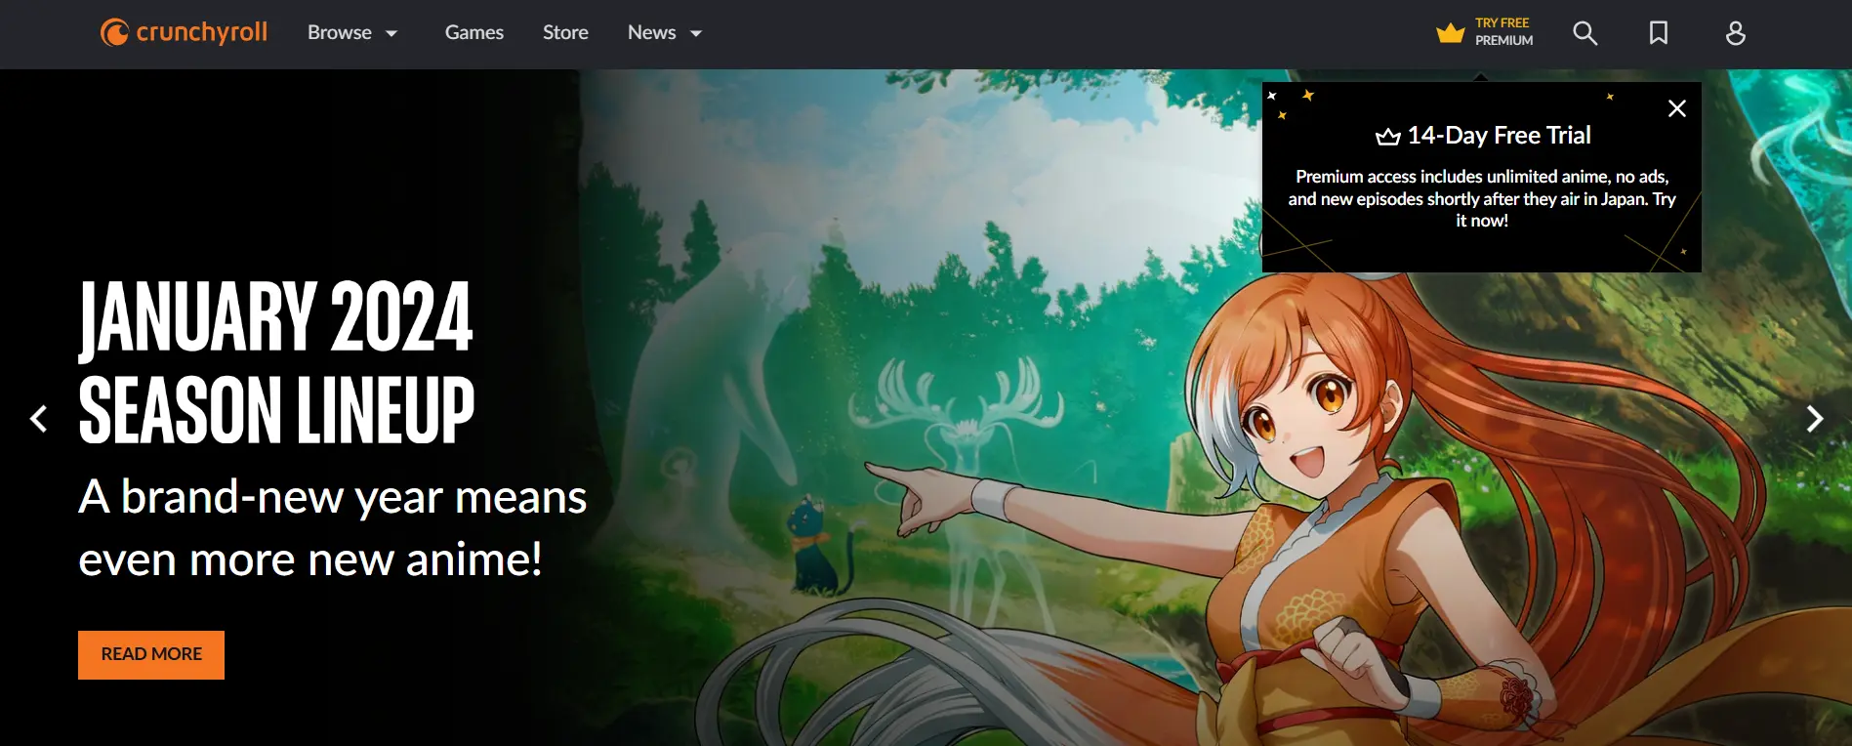
Task: Expand the Browse dropdown menu
Action: (352, 33)
